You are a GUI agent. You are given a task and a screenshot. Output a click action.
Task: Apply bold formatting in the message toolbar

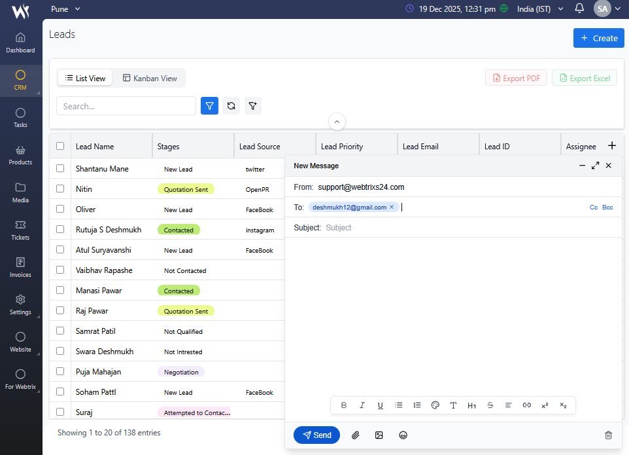point(344,405)
